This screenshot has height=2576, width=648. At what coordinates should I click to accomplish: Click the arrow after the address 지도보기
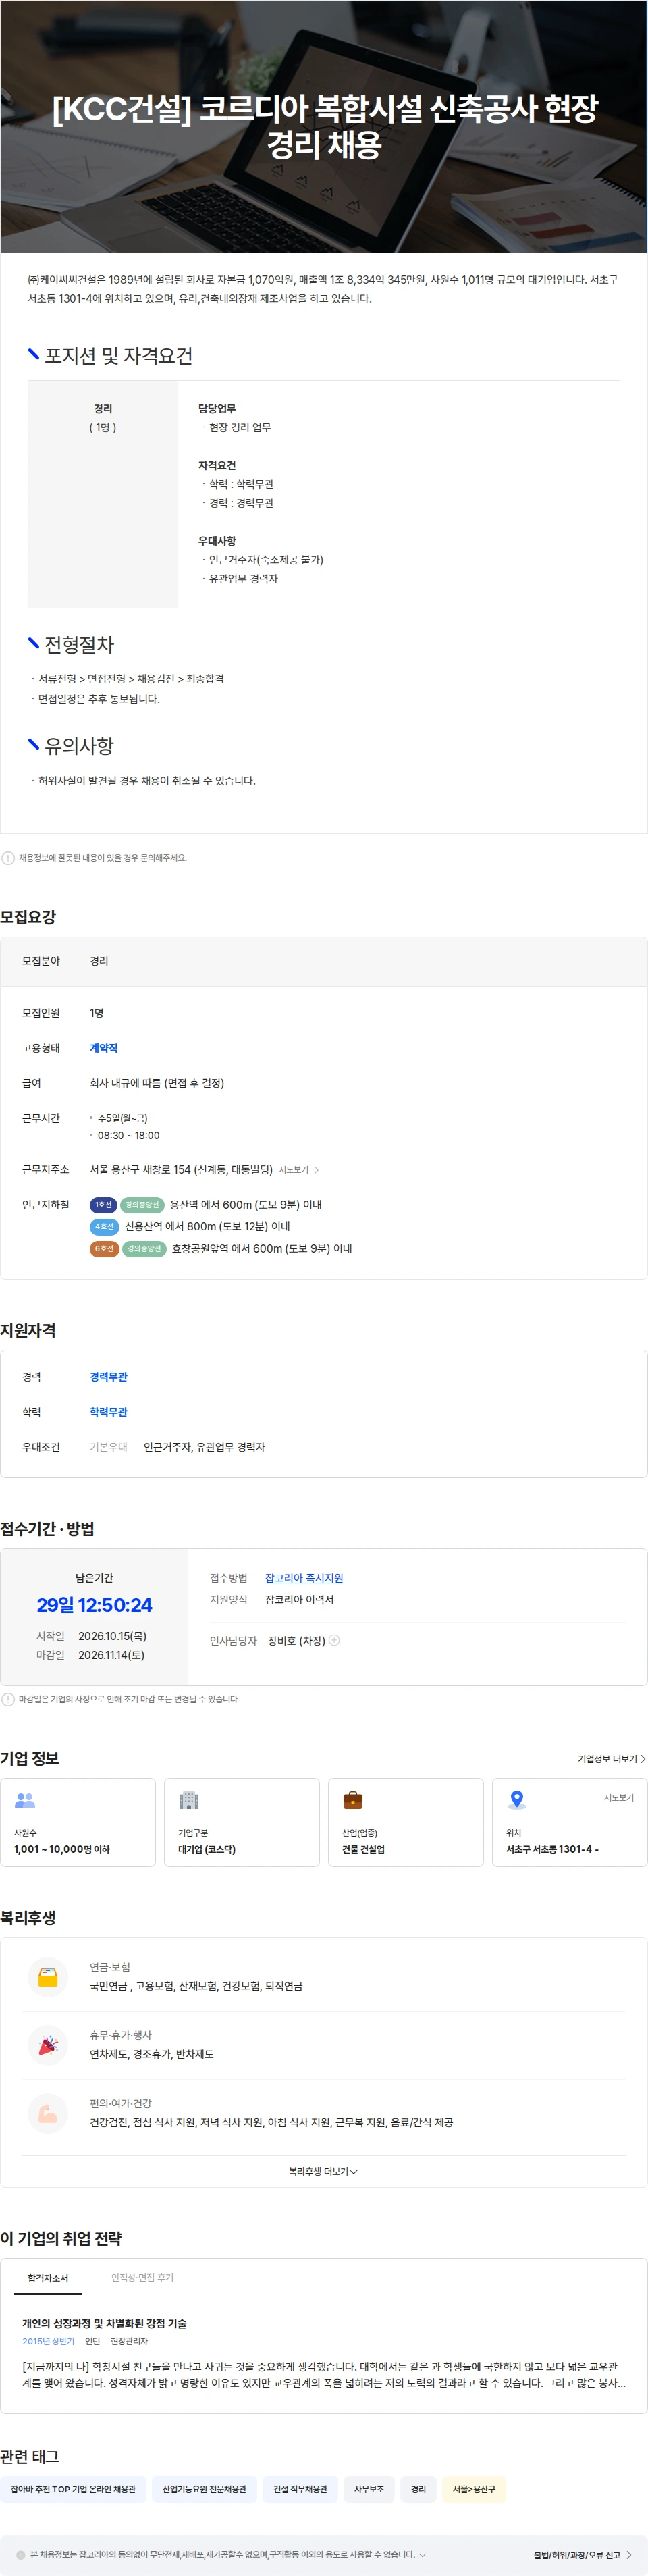coord(316,1170)
